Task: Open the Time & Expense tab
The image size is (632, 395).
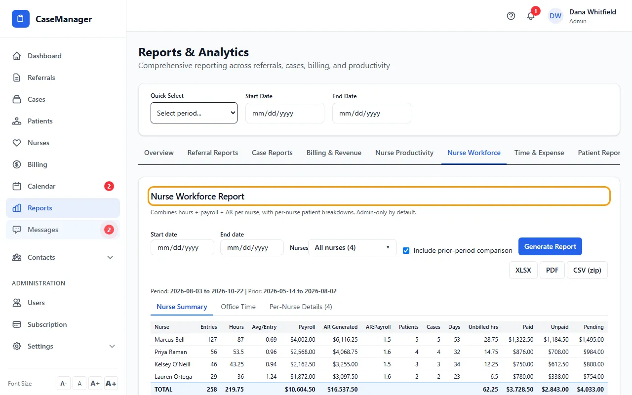Action: coord(539,153)
